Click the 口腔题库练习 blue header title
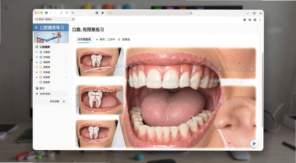The image size is (296, 163). pos(52,28)
